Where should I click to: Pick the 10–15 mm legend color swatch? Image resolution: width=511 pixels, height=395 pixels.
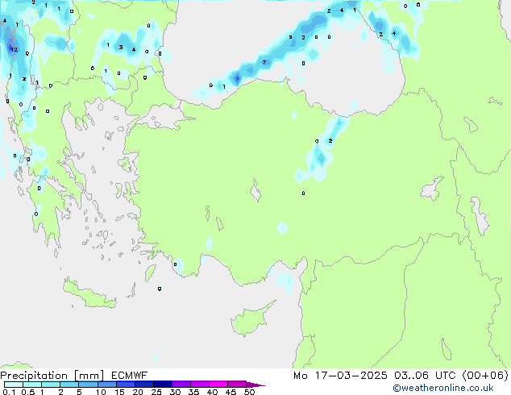click(x=106, y=385)
